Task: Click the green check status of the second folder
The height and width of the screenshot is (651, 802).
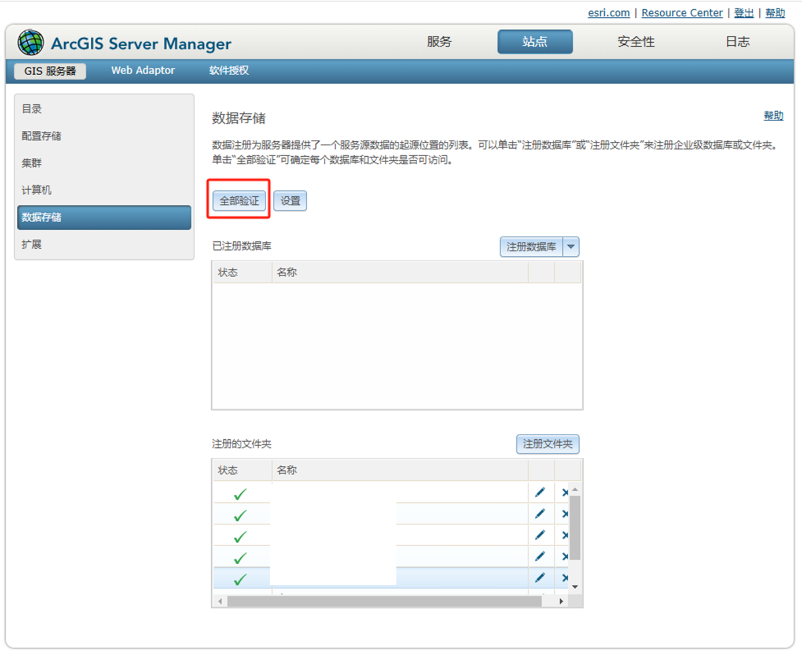Action: click(x=240, y=516)
